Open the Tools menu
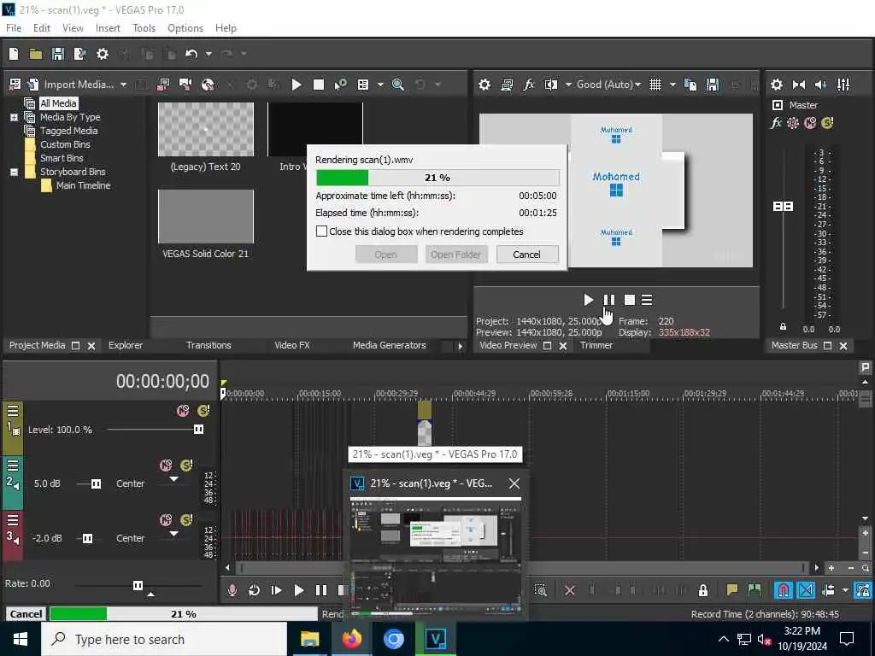This screenshot has height=656, width=875. 144,28
